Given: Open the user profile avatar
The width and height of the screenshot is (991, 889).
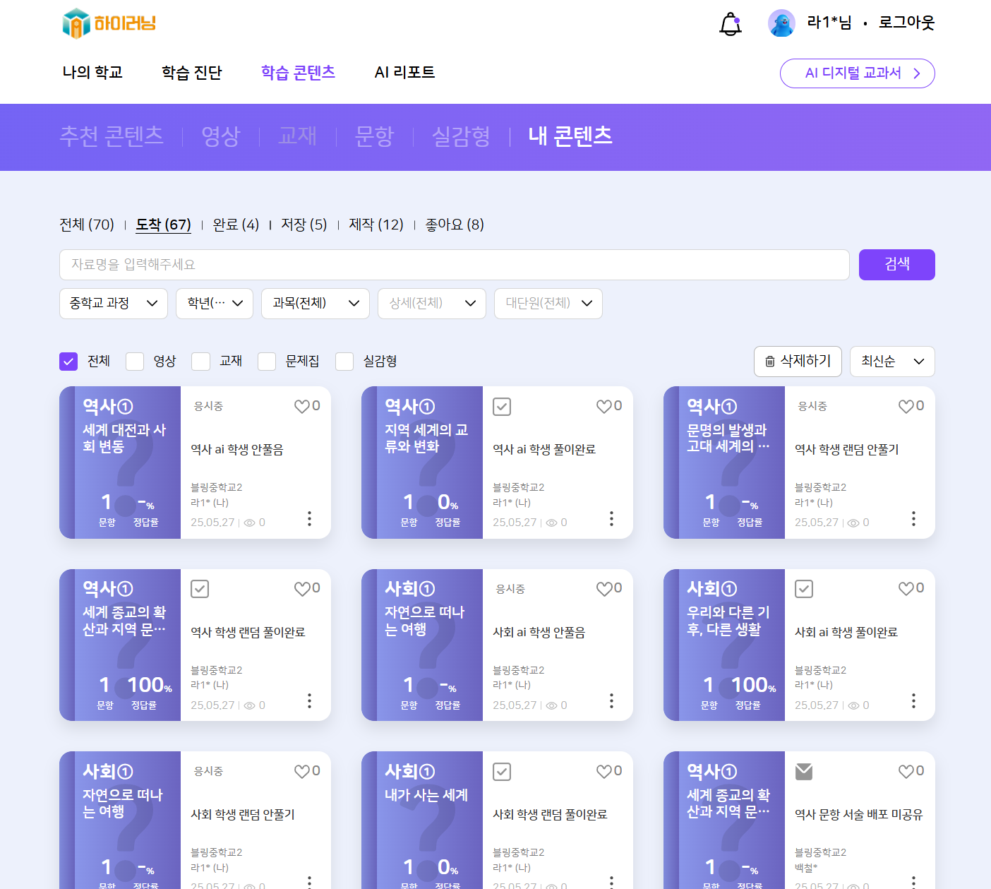Looking at the screenshot, I should pyautogui.click(x=781, y=23).
